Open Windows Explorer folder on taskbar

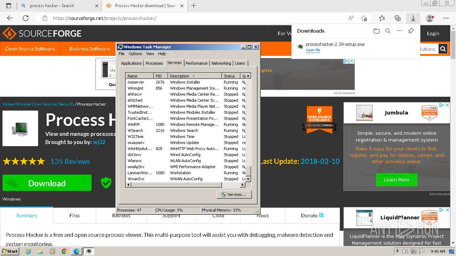pyautogui.click(x=40, y=251)
